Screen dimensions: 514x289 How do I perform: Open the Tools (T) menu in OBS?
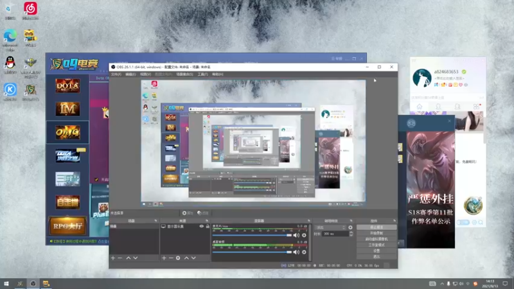(x=202, y=74)
